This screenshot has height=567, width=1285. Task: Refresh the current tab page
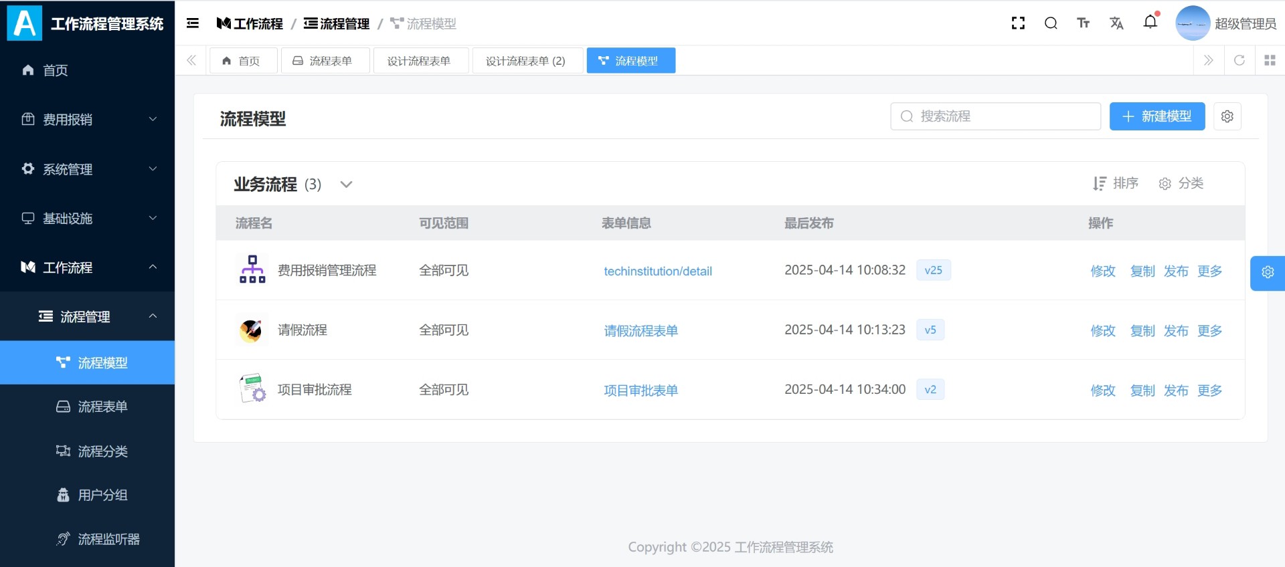[x=1239, y=60]
